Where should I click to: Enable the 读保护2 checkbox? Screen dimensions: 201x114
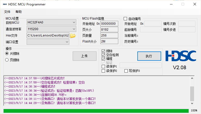(103, 71)
